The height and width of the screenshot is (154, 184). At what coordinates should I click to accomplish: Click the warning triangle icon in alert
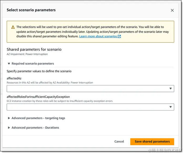coord(13,27)
